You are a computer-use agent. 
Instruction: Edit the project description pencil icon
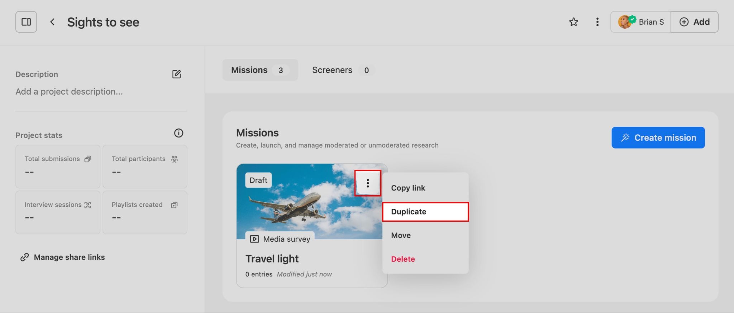[176, 74]
